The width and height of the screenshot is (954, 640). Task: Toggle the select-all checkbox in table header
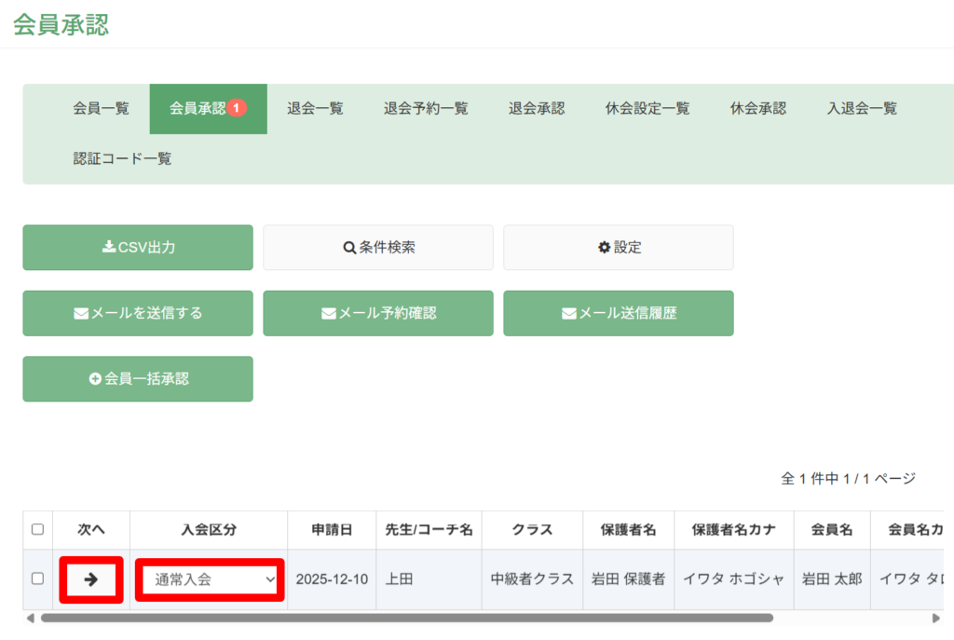click(x=37, y=529)
